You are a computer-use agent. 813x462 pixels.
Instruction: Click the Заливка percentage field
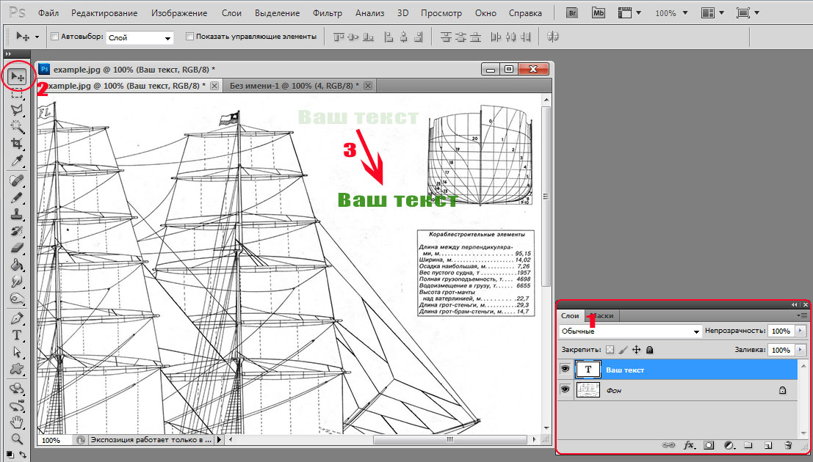click(x=781, y=351)
